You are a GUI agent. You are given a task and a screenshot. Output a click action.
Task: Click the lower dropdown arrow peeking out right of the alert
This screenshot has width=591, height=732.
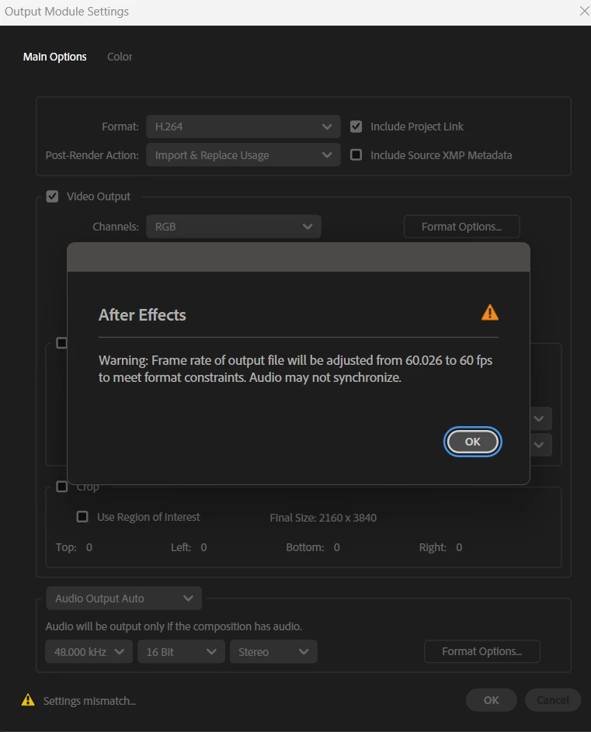click(539, 445)
